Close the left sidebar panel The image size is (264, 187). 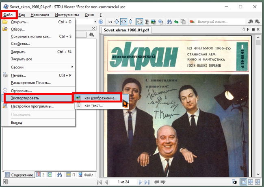coord(93,29)
